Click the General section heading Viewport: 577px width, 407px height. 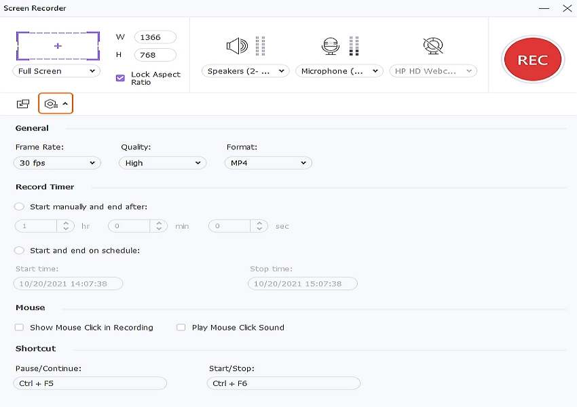pyautogui.click(x=32, y=128)
